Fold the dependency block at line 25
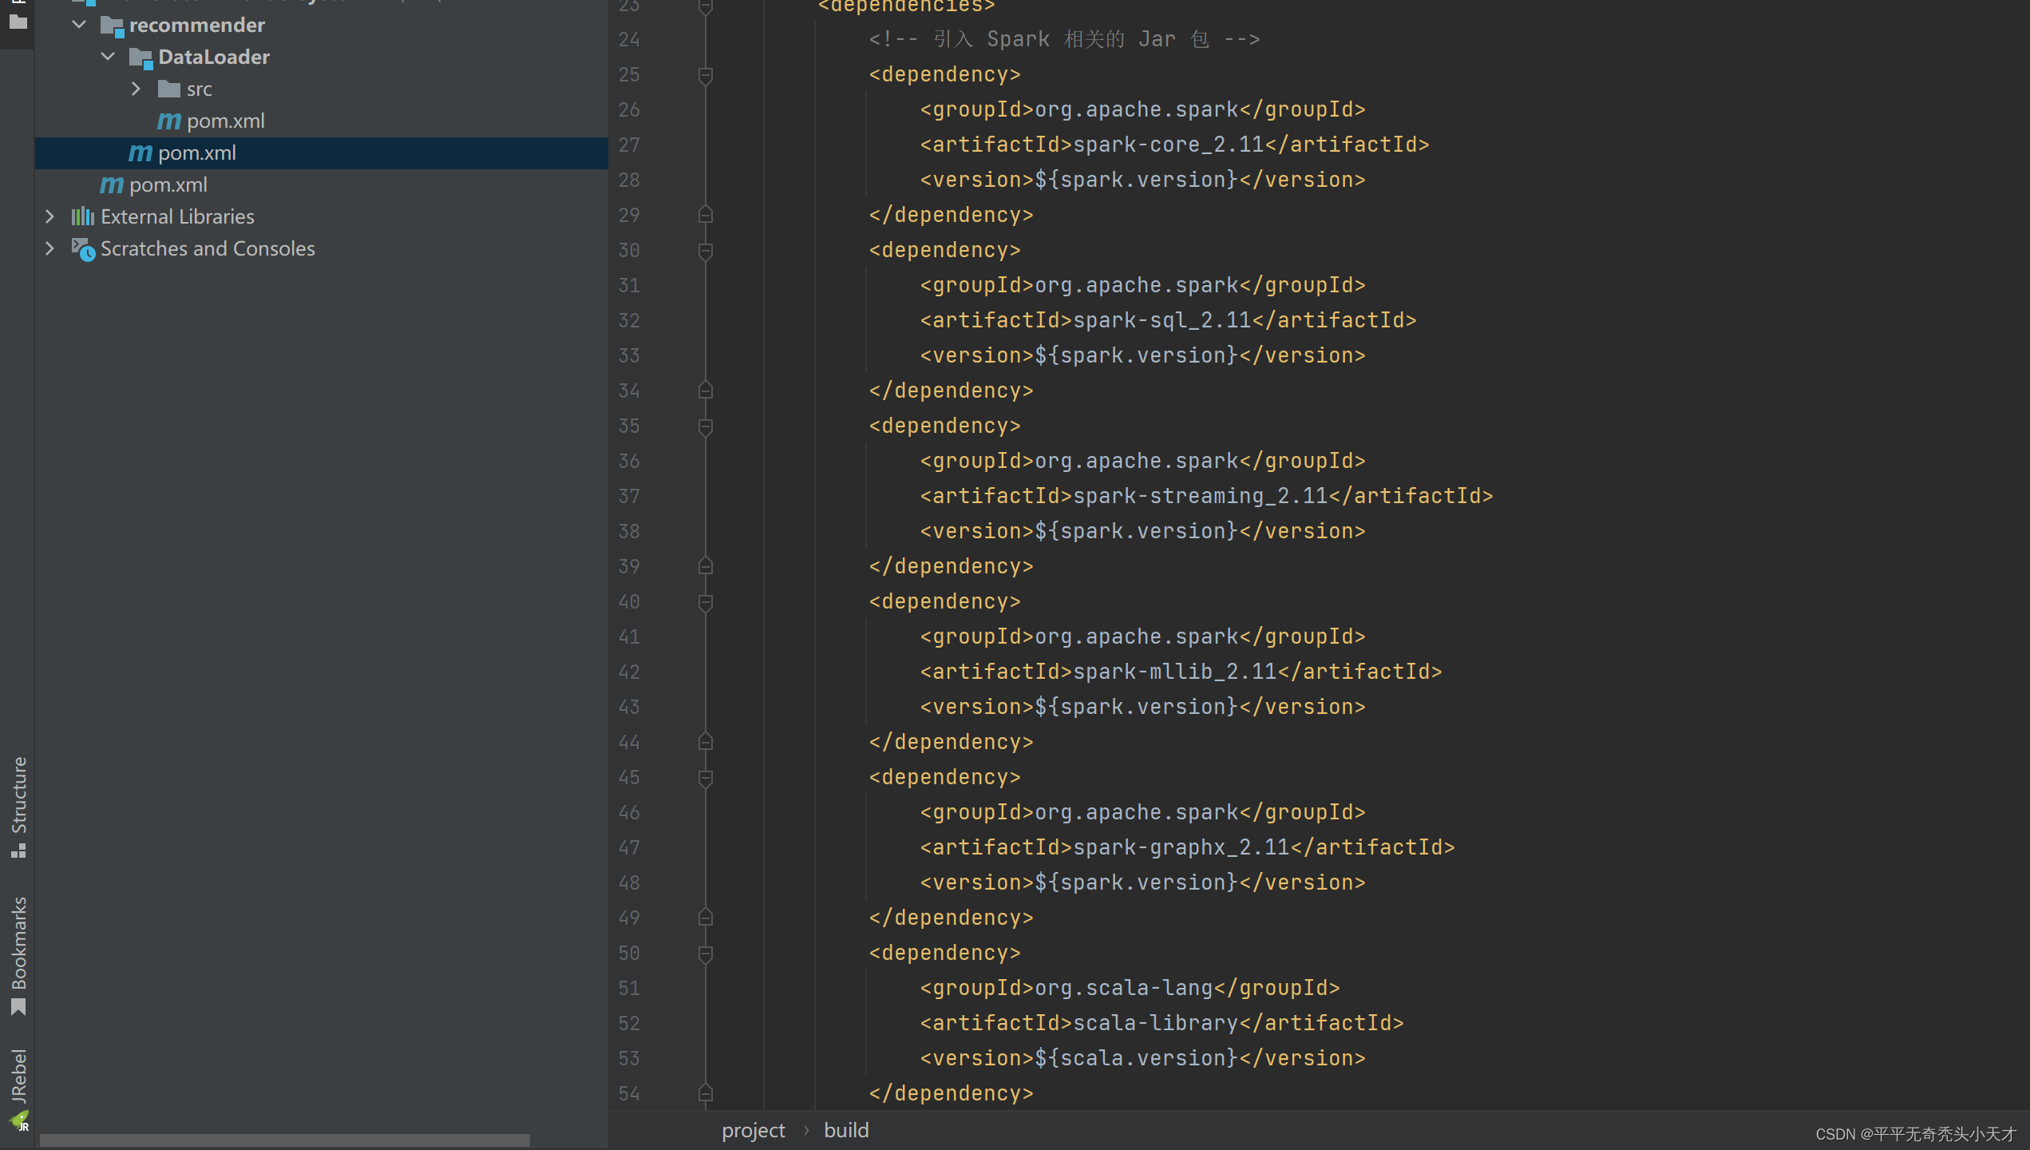Image resolution: width=2030 pixels, height=1150 pixels. [705, 75]
